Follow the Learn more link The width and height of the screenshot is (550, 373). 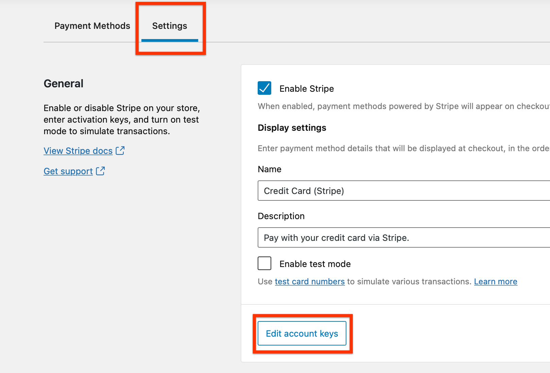[x=496, y=282]
